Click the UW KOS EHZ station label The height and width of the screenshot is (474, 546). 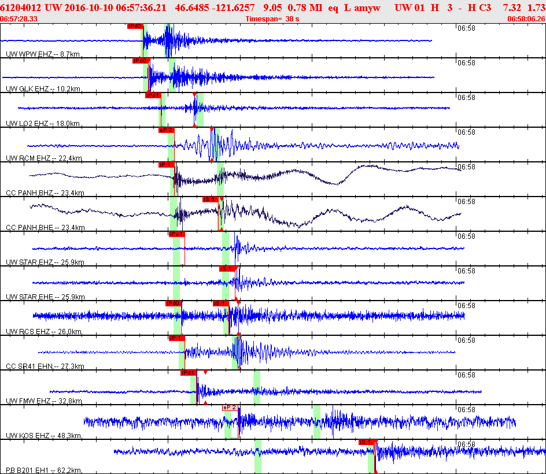click(x=43, y=436)
